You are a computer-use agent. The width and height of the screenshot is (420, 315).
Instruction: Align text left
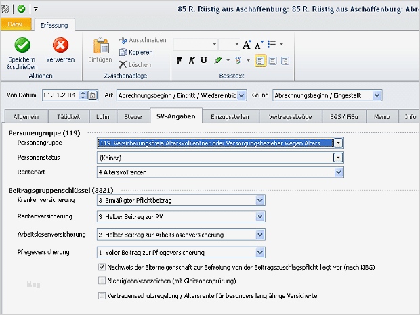(260, 61)
